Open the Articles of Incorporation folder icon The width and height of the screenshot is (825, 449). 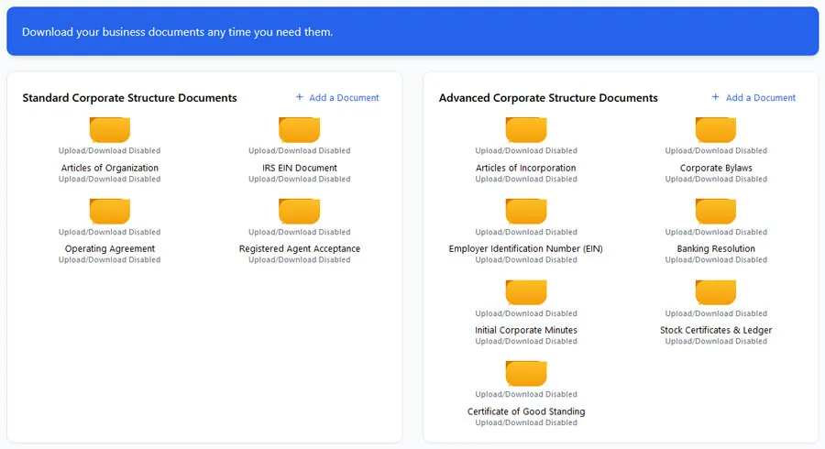click(x=526, y=130)
